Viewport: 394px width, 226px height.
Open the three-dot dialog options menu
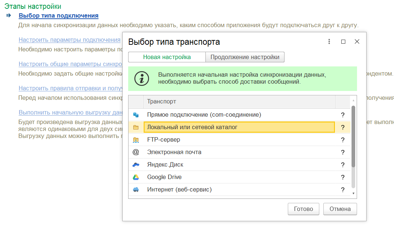click(329, 42)
